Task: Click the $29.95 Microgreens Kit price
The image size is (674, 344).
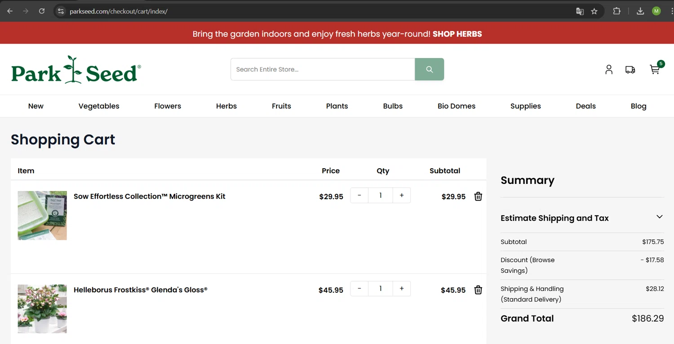Action: pyautogui.click(x=331, y=197)
